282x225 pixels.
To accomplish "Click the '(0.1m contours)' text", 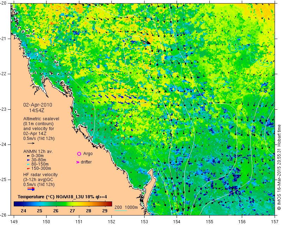I will pyautogui.click(x=38, y=124).
